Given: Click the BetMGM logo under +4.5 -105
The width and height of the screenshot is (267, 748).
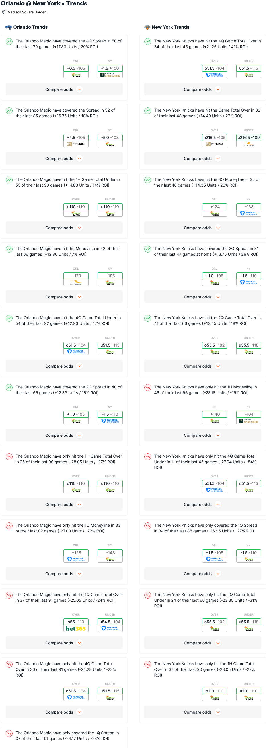Looking at the screenshot, I should (x=76, y=144).
